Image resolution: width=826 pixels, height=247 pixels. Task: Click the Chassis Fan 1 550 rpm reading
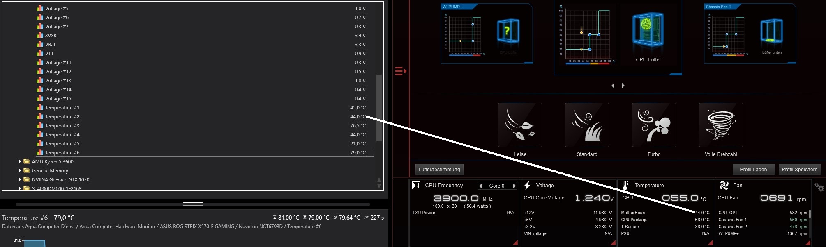(798, 220)
